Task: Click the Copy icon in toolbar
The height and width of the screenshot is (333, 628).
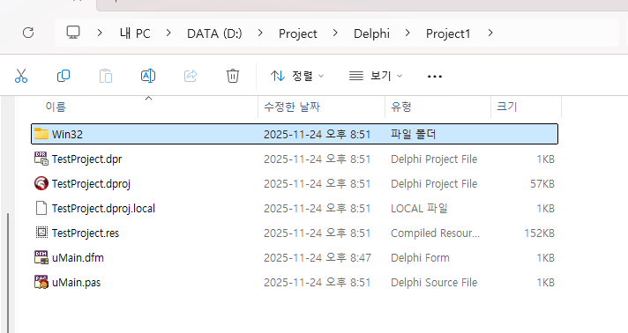Action: tap(64, 76)
